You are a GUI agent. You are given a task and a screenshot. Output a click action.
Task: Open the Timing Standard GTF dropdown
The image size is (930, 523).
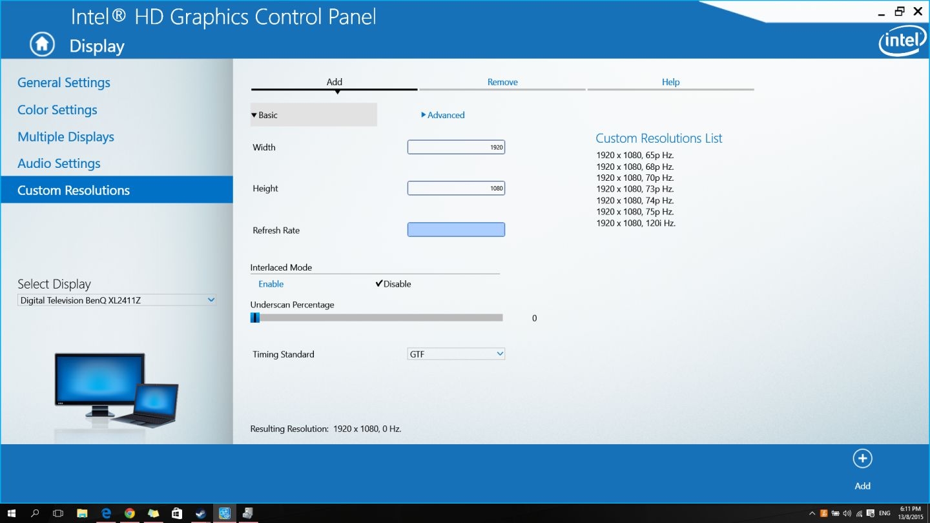click(456, 354)
